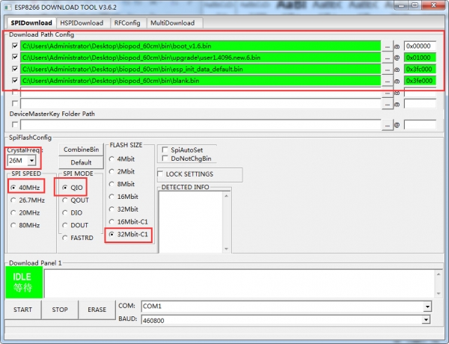
Task: Click browse button for esp_init_data_default.bin row
Action: click(387, 70)
